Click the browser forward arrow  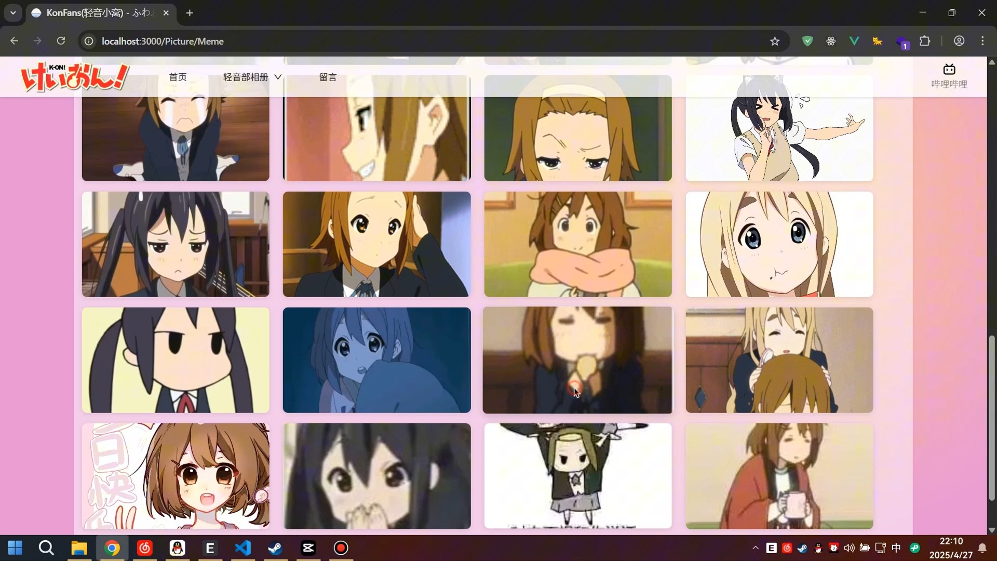click(x=37, y=41)
